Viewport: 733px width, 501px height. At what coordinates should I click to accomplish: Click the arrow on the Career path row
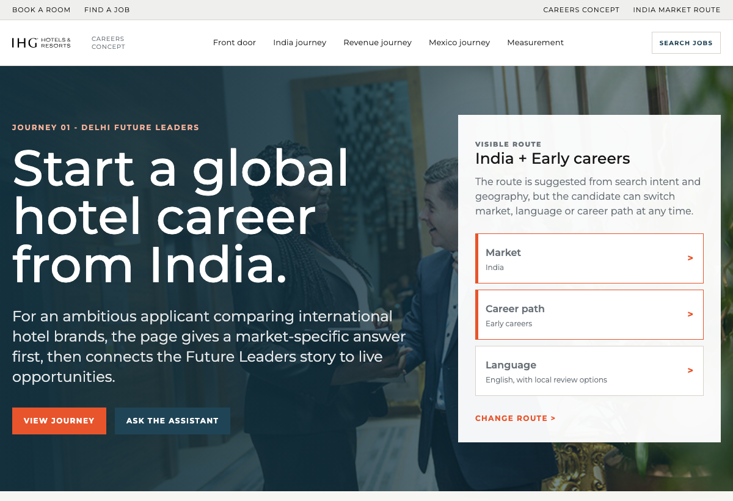[x=690, y=315]
